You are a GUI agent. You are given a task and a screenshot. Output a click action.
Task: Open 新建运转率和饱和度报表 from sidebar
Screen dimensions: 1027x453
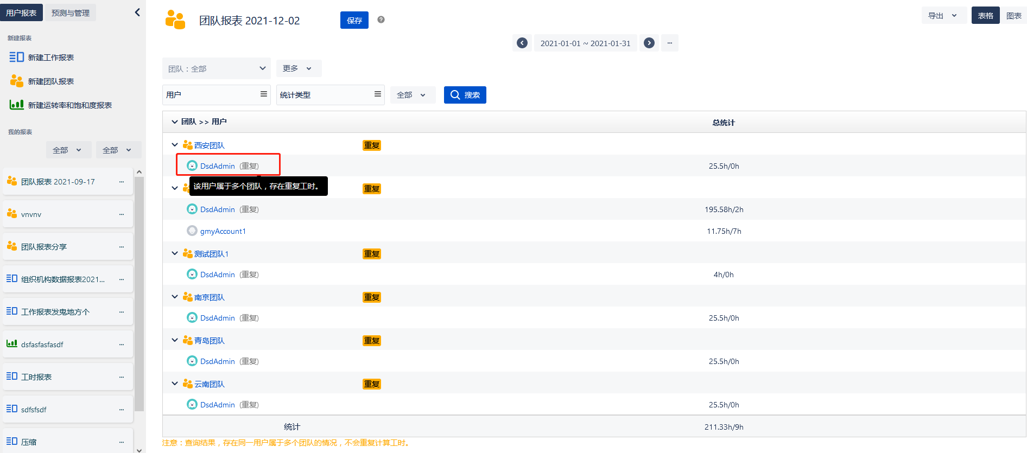69,105
